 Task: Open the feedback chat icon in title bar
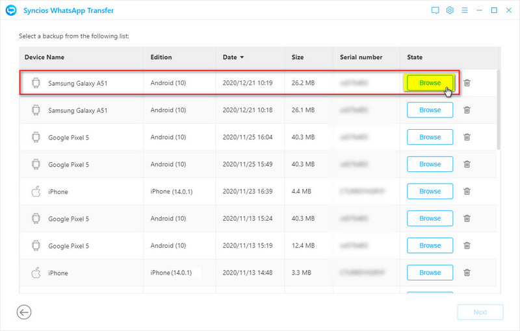(x=435, y=10)
